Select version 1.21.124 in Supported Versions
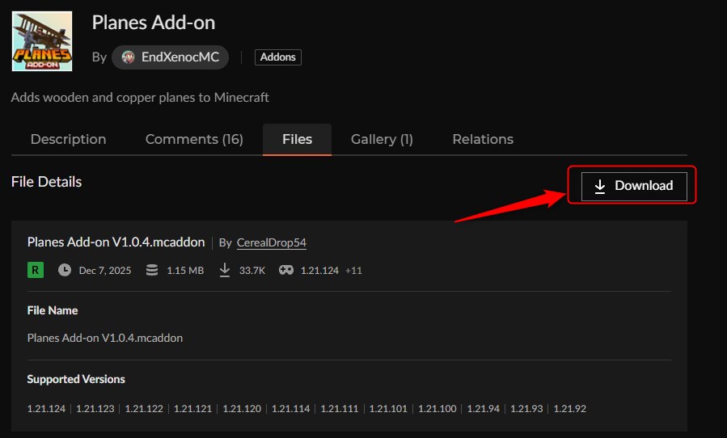 (x=46, y=409)
